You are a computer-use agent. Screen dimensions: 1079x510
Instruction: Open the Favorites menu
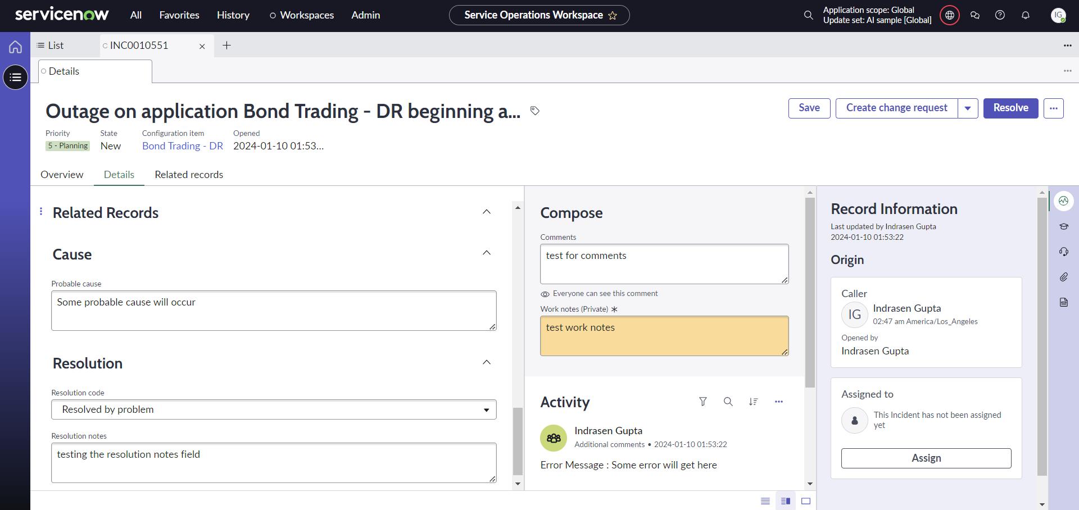click(179, 15)
